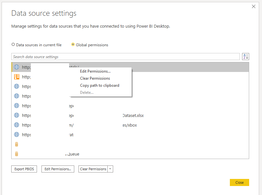This screenshot has width=262, height=195.
Task: Select the row ending in 'Dataset.xlsx'
Action: pos(130,115)
